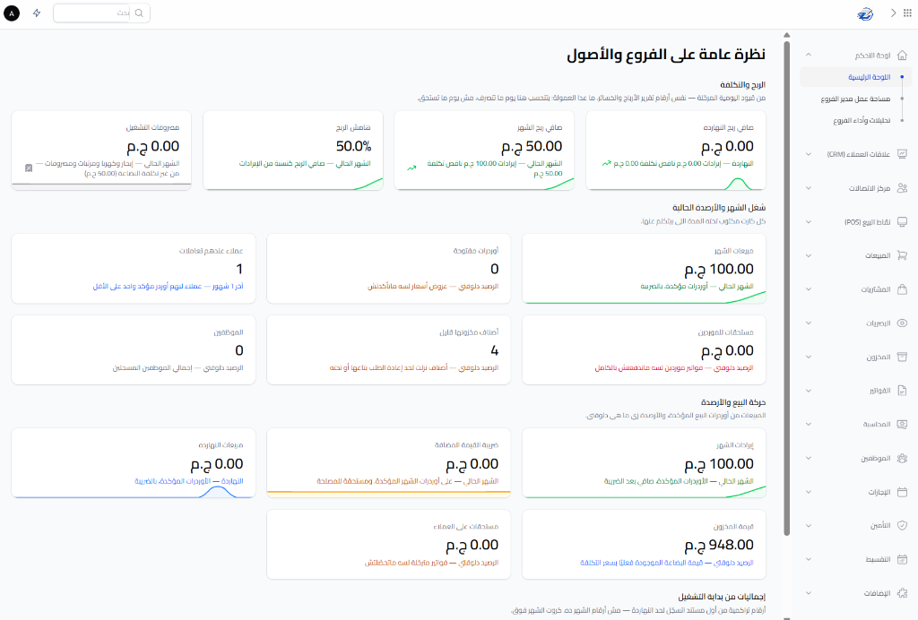Image resolution: width=918 pixels, height=620 pixels.
Task: Click the magnifier icon in the search box
Action: 139,13
